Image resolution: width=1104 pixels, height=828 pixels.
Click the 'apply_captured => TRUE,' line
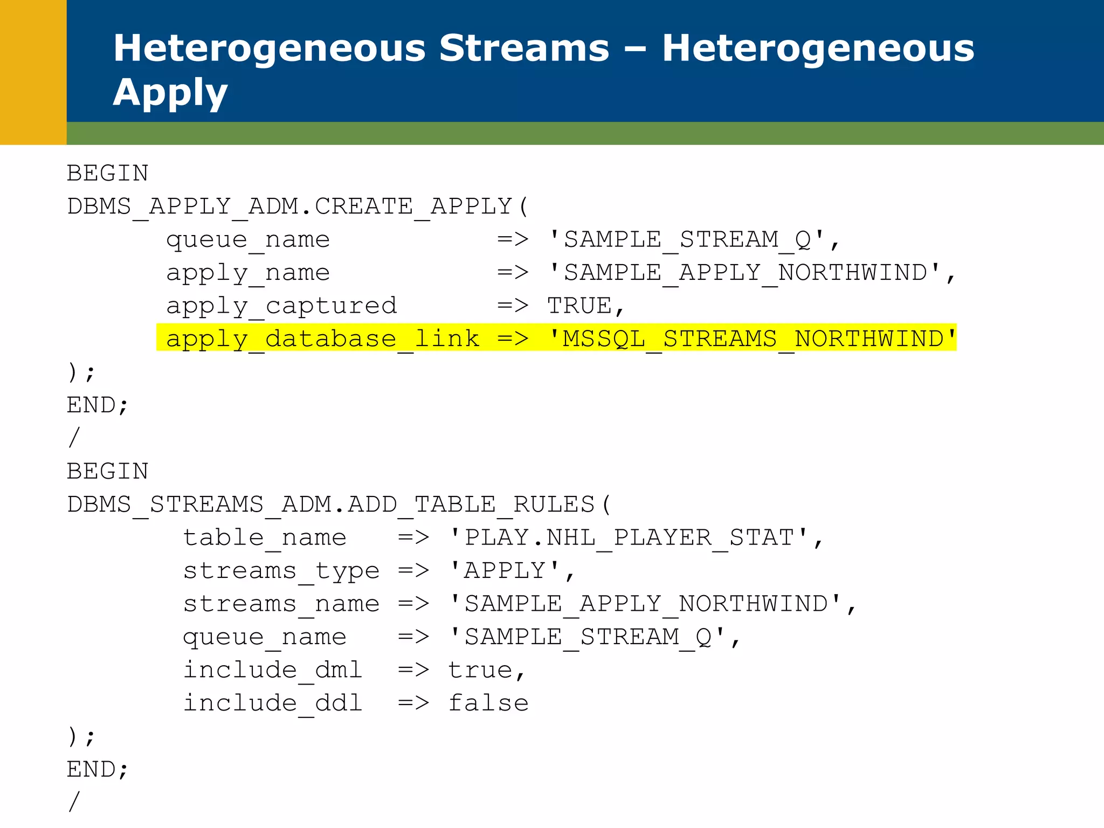click(x=395, y=306)
